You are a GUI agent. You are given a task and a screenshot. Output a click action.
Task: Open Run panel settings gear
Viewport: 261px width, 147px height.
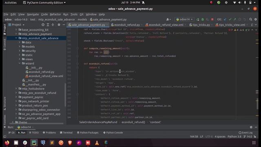coord(251,127)
